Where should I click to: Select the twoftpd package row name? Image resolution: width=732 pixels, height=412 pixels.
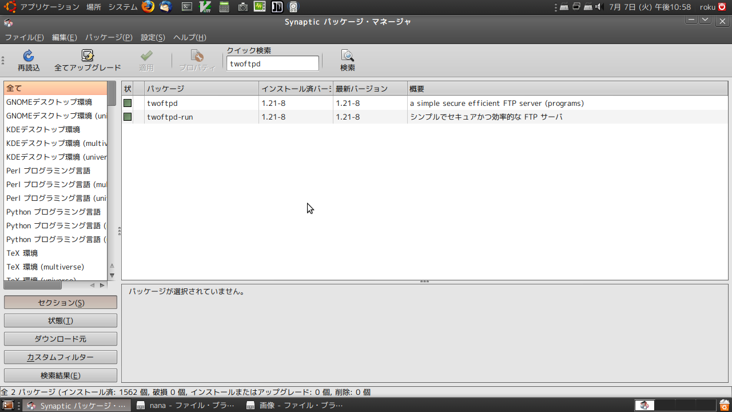tap(162, 103)
